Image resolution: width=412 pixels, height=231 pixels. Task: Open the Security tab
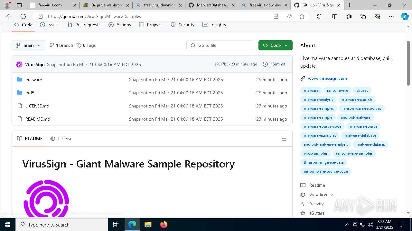pos(183,25)
